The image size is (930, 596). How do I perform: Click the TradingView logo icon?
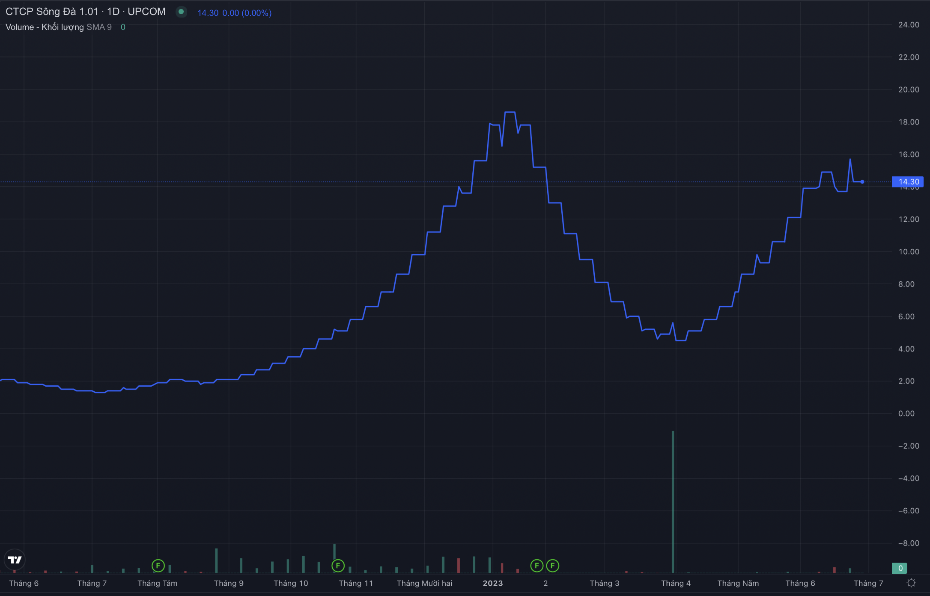point(15,560)
